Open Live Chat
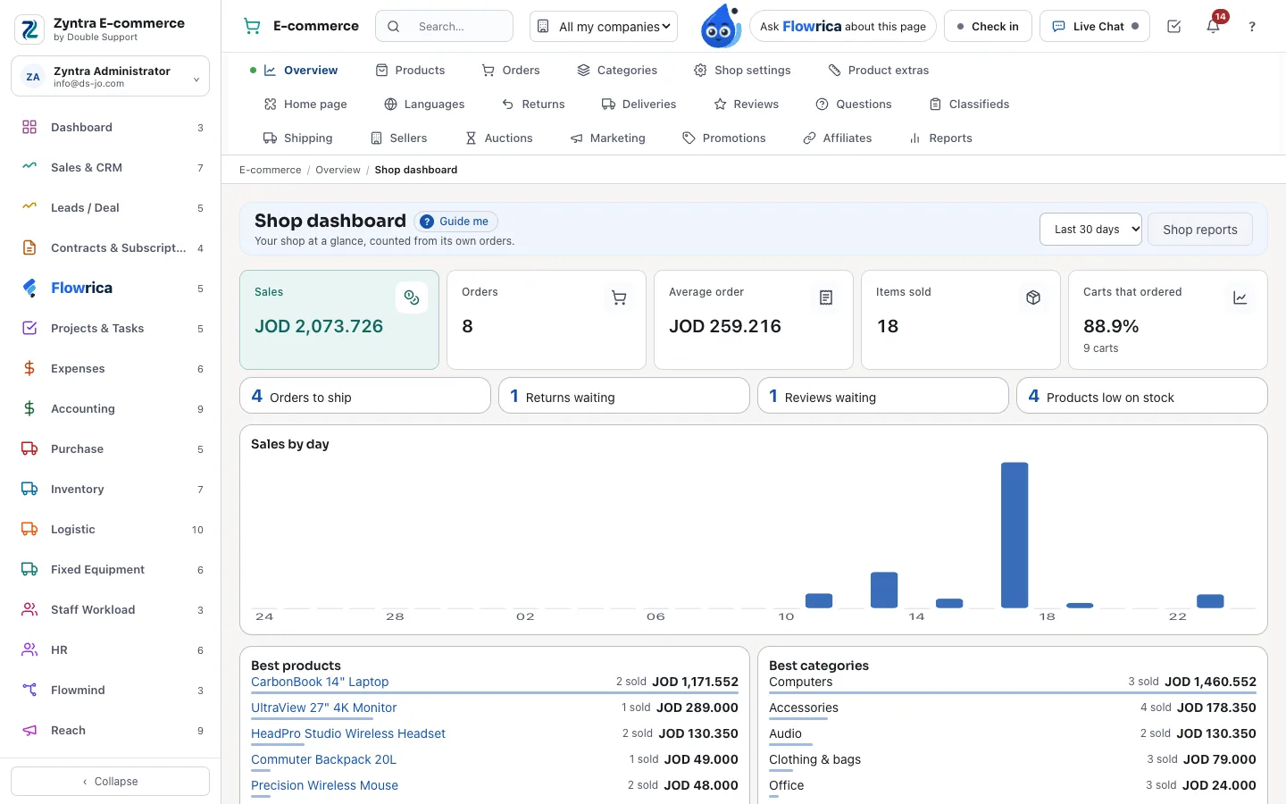Image resolution: width=1286 pixels, height=804 pixels. [1095, 27]
